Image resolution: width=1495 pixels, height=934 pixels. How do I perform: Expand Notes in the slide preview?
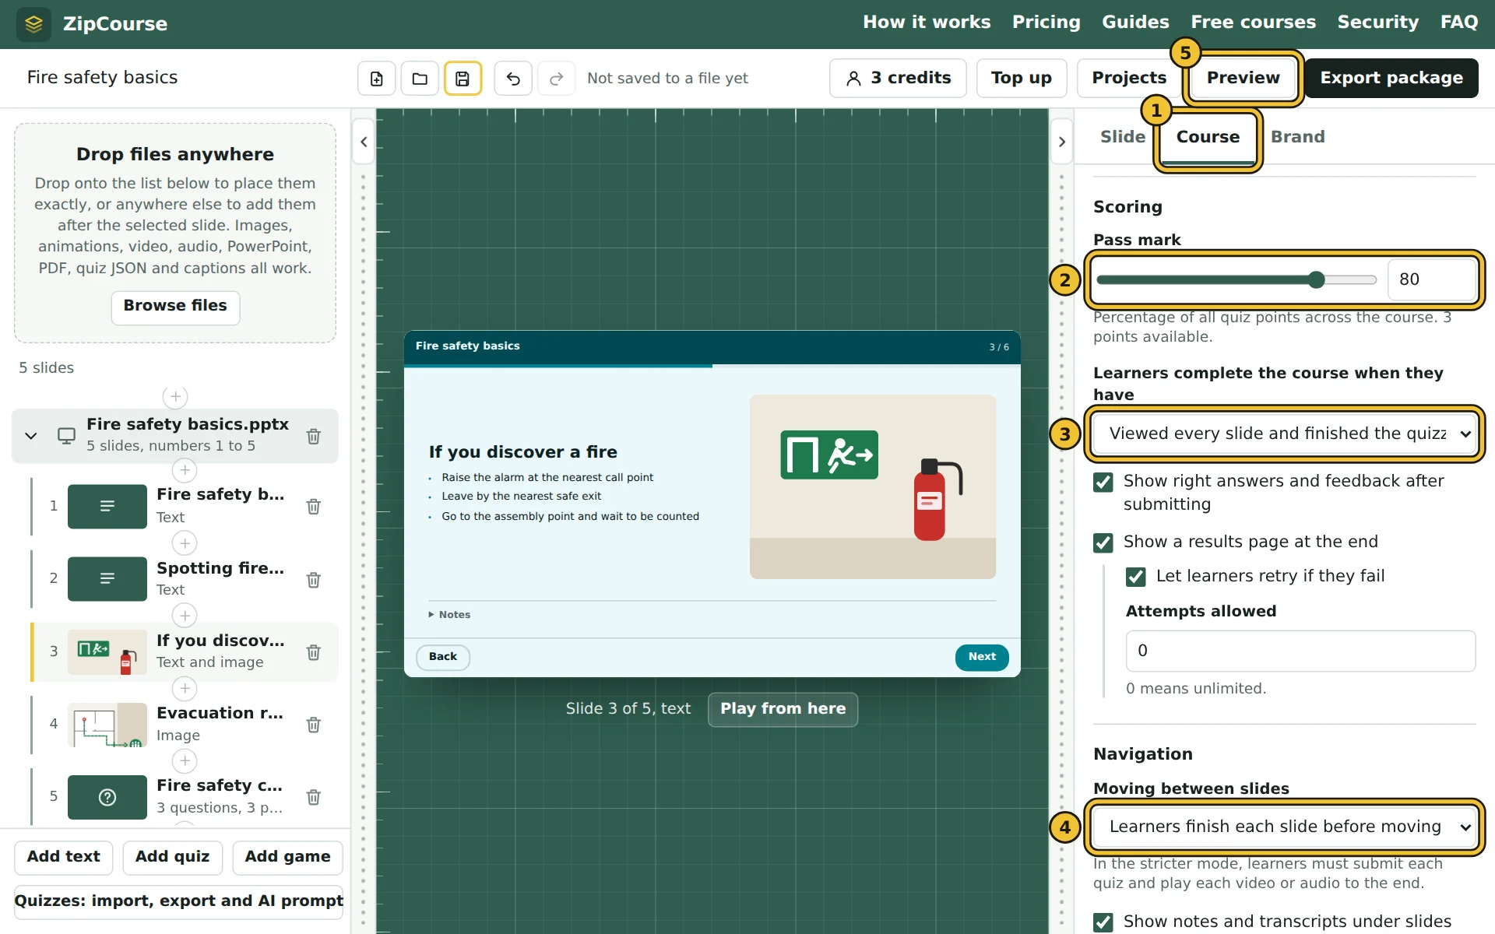[x=449, y=615]
